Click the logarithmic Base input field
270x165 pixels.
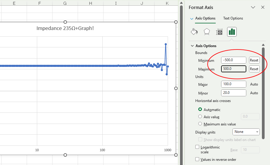pyautogui.click(x=250, y=150)
